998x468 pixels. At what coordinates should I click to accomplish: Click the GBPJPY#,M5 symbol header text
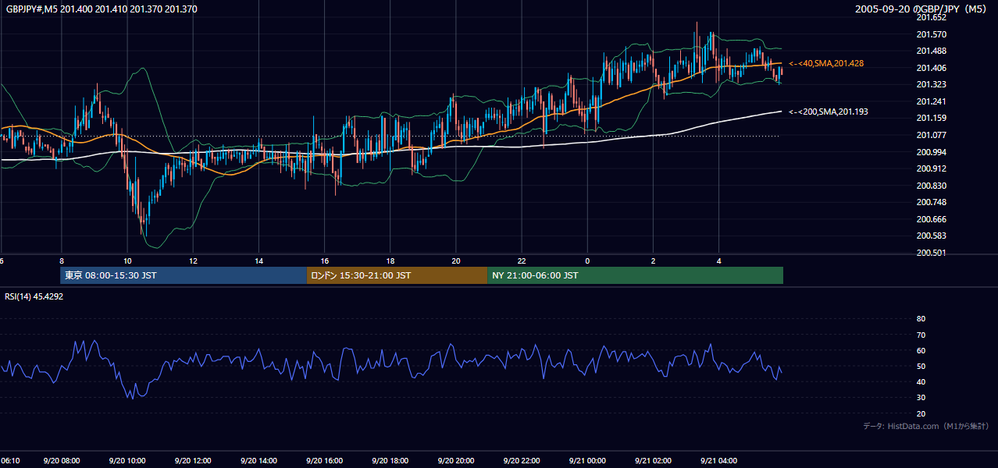[x=102, y=9]
